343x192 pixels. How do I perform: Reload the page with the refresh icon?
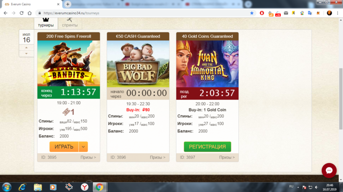21,13
